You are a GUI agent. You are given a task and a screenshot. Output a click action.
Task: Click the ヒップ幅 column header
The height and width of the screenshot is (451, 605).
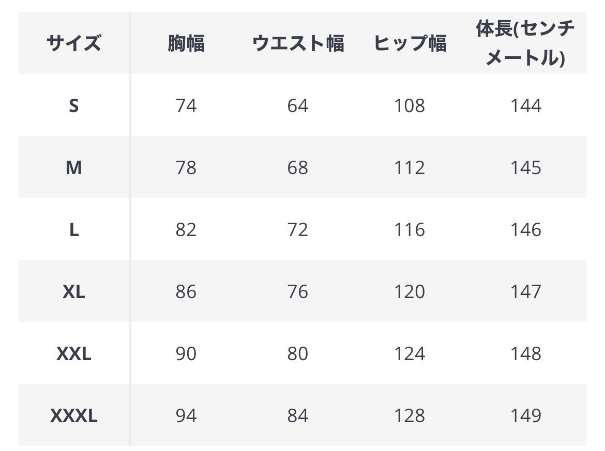pos(410,43)
